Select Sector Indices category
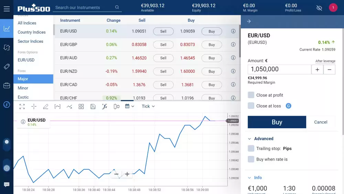This screenshot has height=194, width=344. (x=31, y=41)
